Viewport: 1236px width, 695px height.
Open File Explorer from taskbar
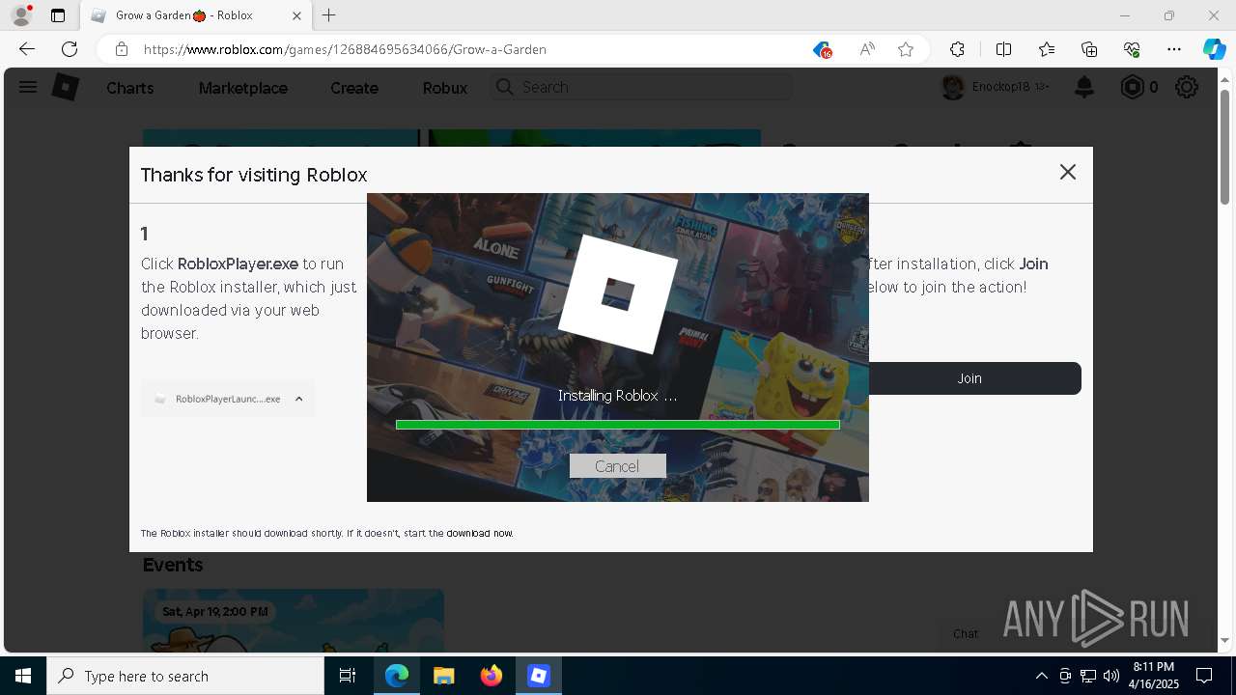pyautogui.click(x=443, y=676)
